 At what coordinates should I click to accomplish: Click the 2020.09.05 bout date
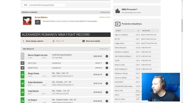pos(98,56)
